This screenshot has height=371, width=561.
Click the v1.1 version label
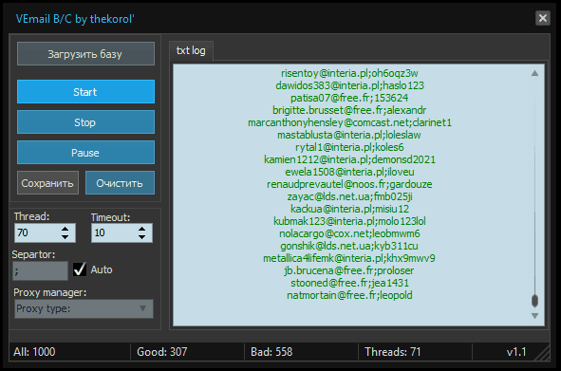[516, 352]
